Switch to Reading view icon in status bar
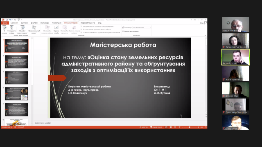Viewport: 262px width, 147px height. [x=175, y=127]
